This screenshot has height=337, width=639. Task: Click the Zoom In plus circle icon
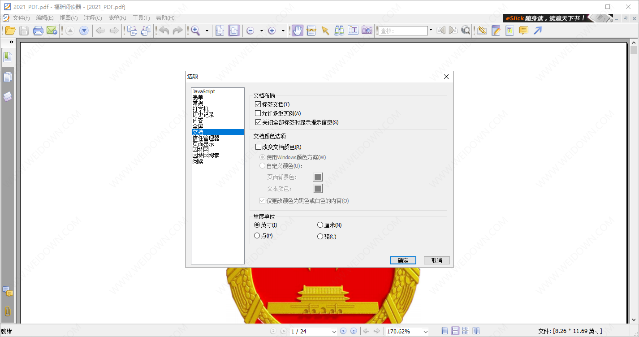[272, 30]
